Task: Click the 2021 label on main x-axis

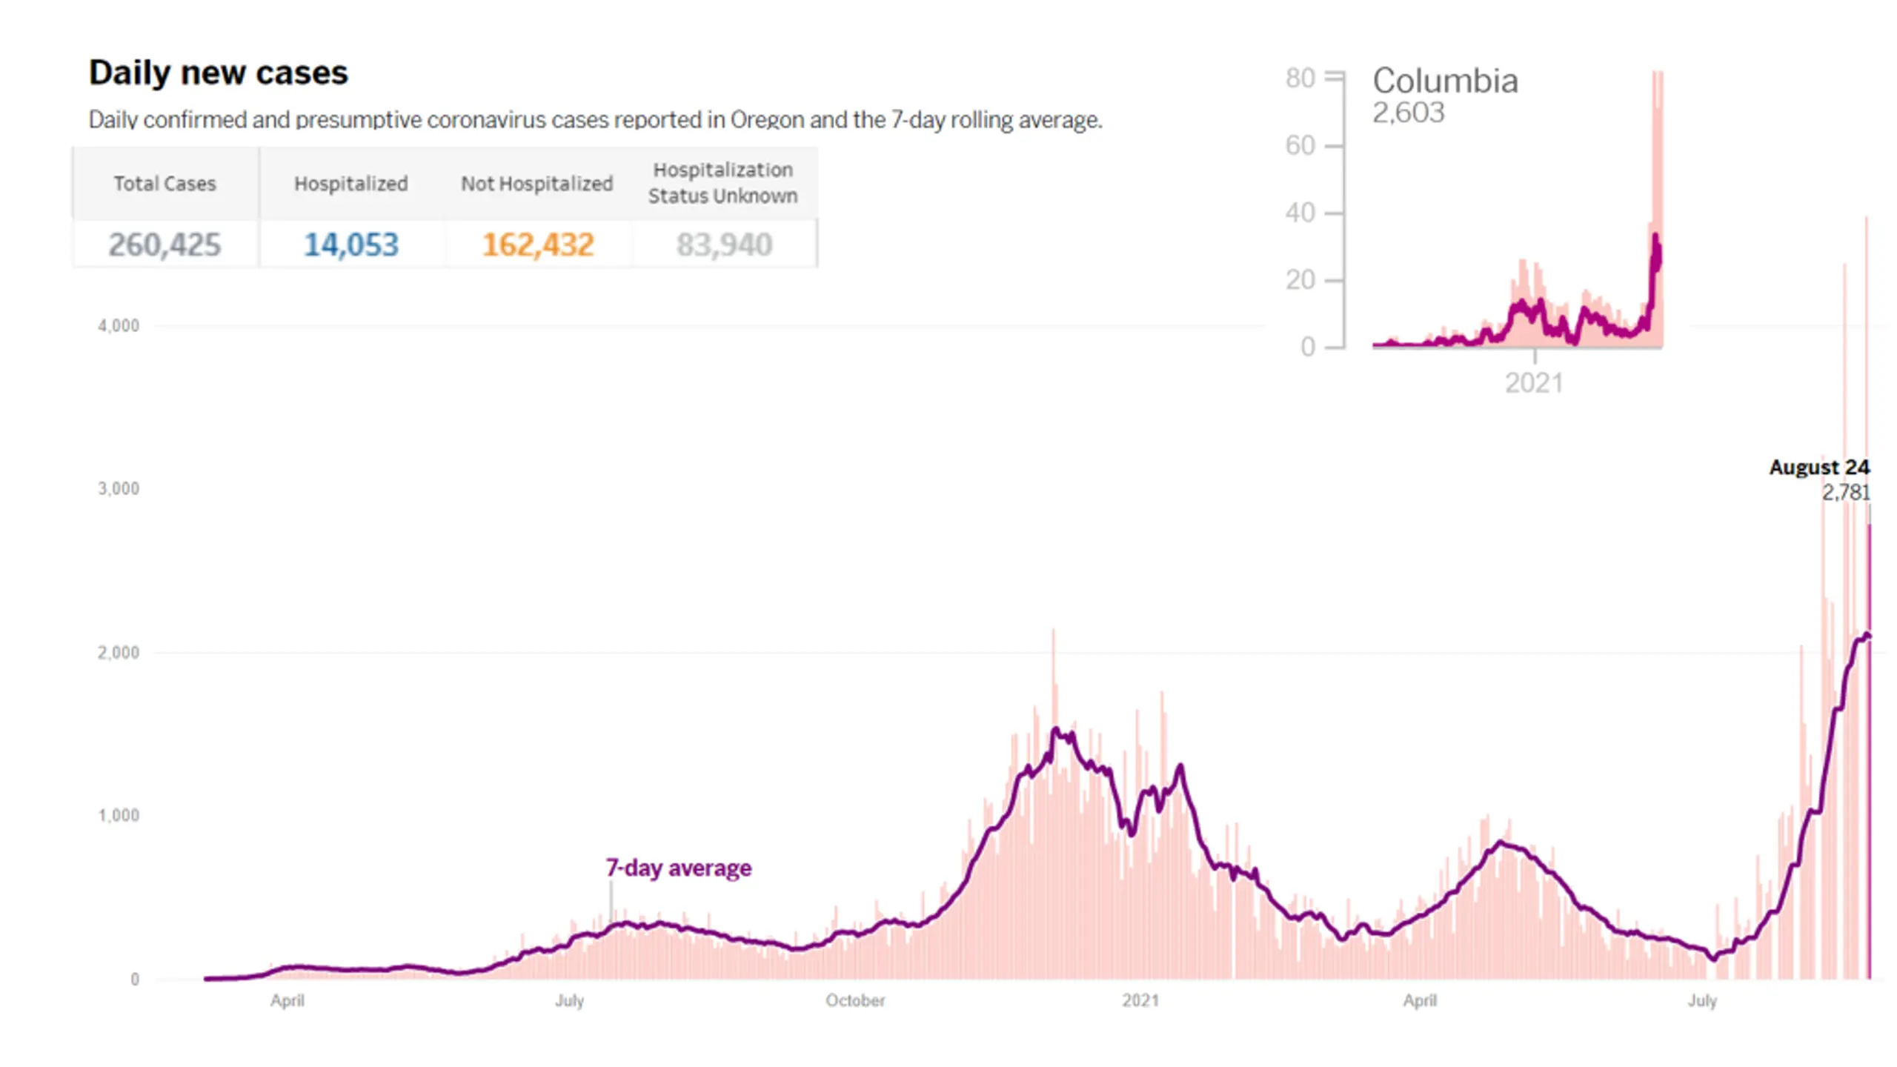Action: pyautogui.click(x=1140, y=1000)
